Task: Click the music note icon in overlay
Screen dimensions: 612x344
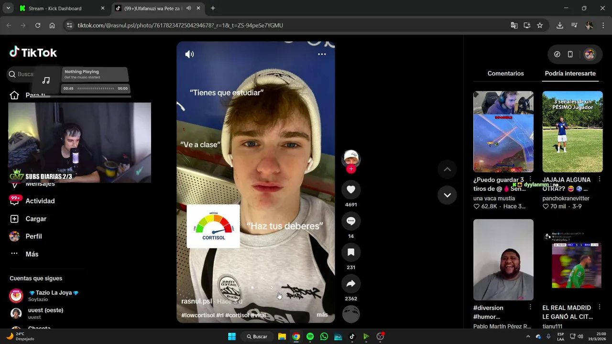Action: pyautogui.click(x=46, y=80)
